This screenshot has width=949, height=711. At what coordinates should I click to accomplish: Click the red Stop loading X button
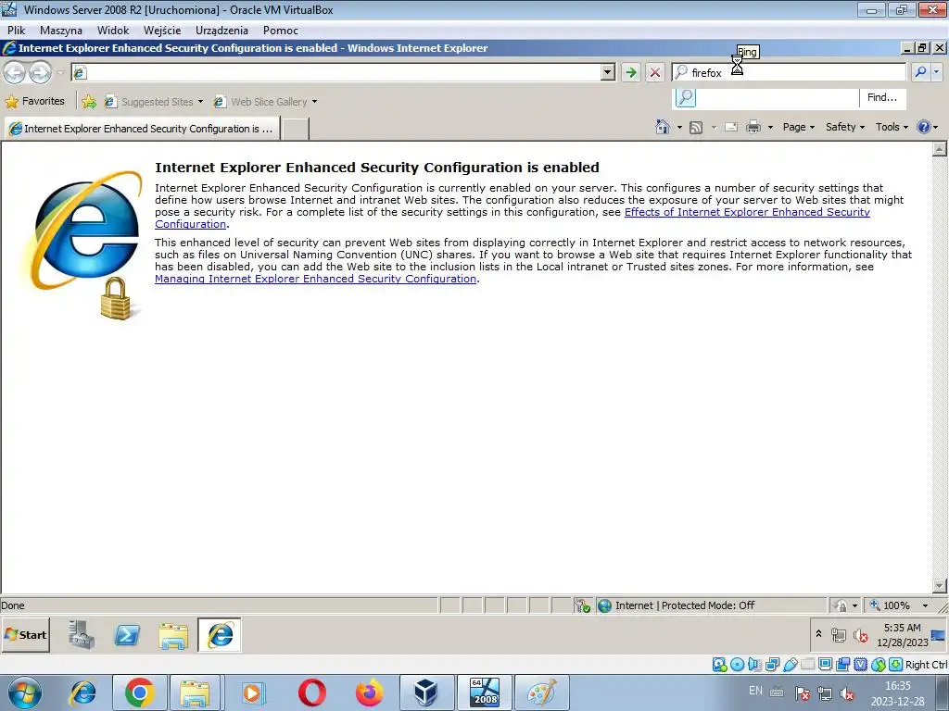pos(655,72)
